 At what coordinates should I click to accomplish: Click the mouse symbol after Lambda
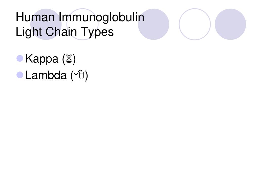(79, 75)
